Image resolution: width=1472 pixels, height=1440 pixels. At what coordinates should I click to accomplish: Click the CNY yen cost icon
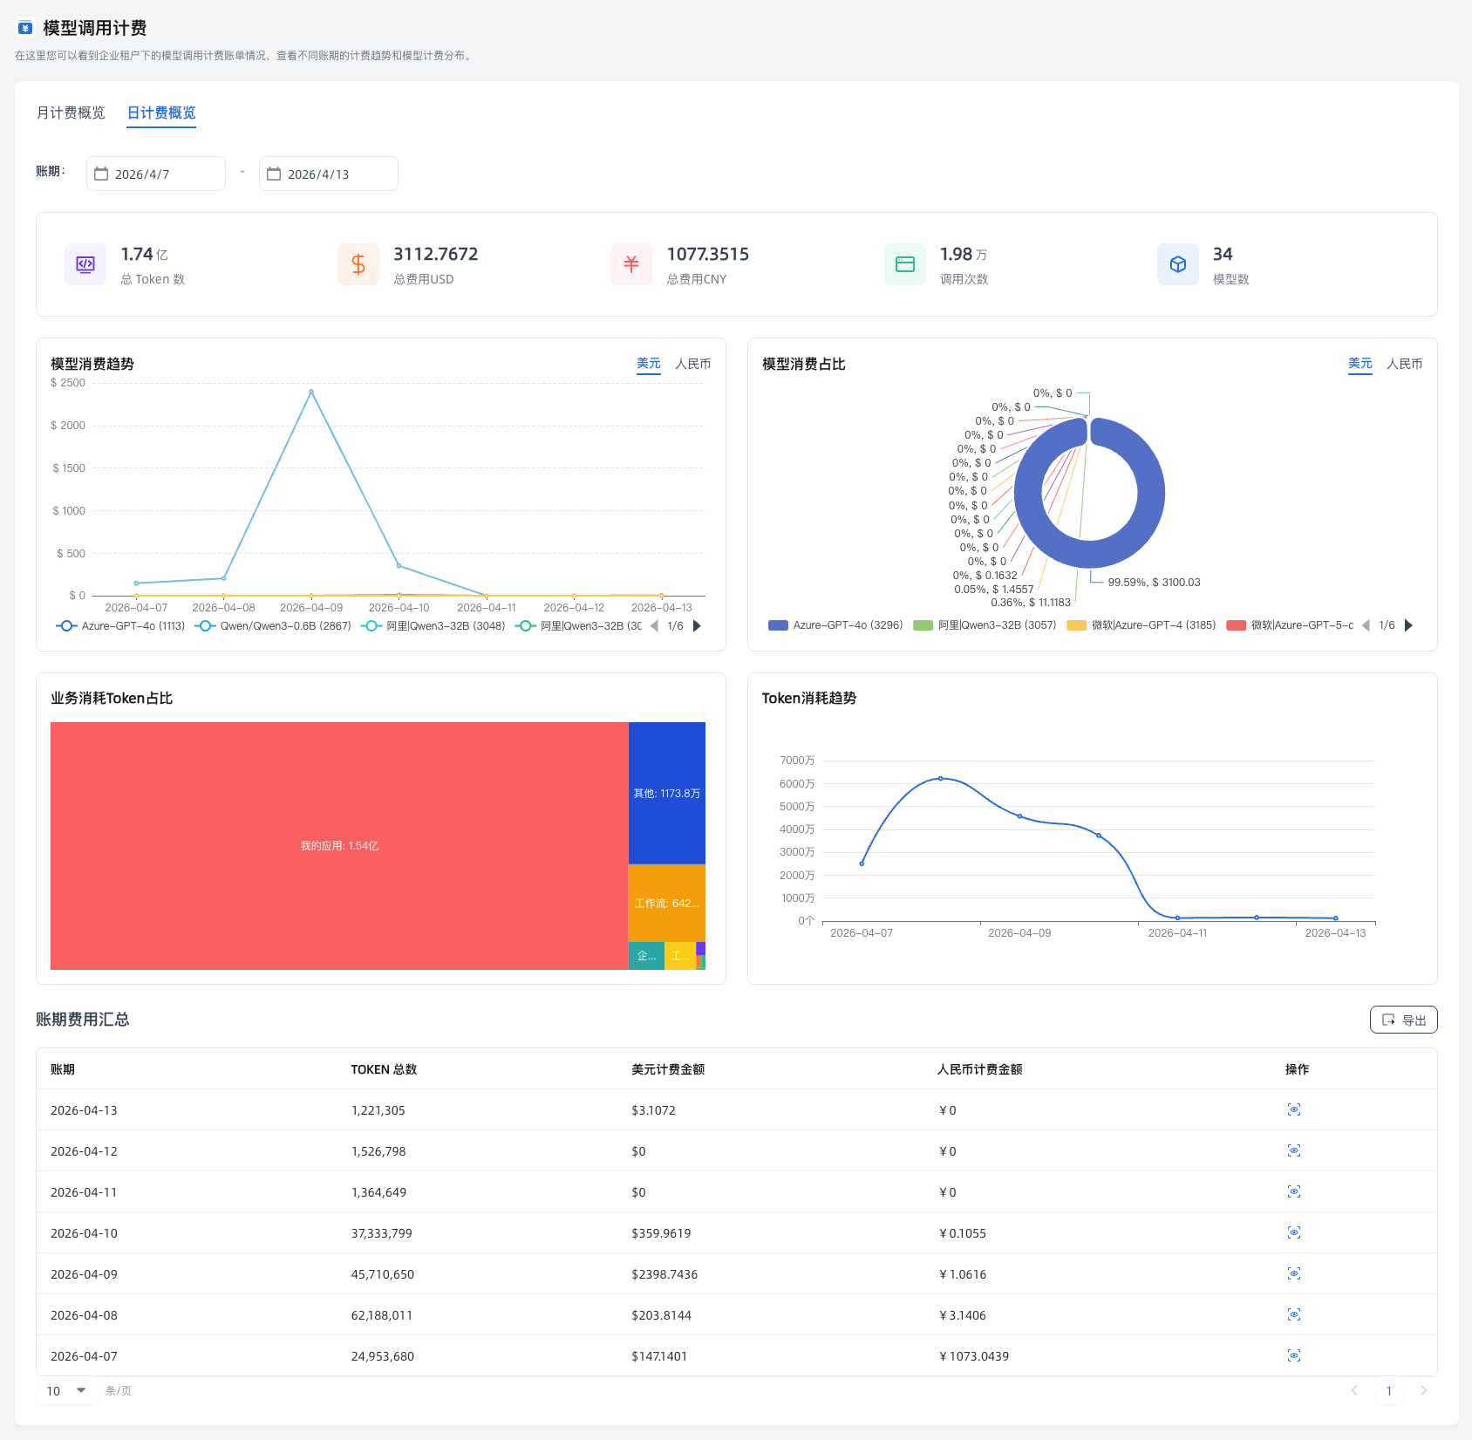(x=631, y=264)
